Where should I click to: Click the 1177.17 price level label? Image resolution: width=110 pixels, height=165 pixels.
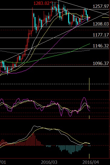pos(101,35)
